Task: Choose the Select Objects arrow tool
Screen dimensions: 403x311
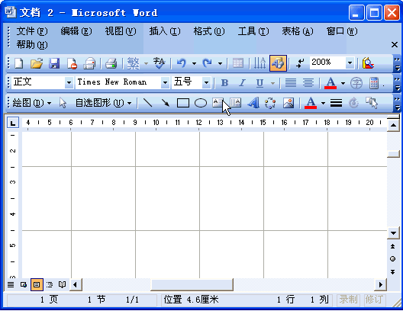Action: (63, 103)
